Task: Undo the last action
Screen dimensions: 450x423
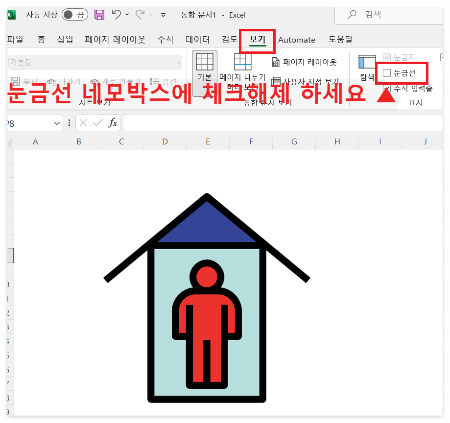Action: [116, 14]
